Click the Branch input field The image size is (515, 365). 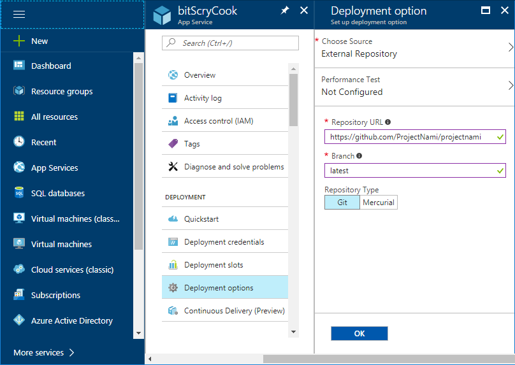pyautogui.click(x=415, y=171)
